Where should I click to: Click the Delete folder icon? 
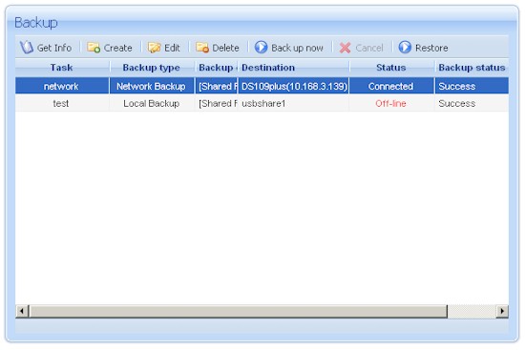point(202,48)
